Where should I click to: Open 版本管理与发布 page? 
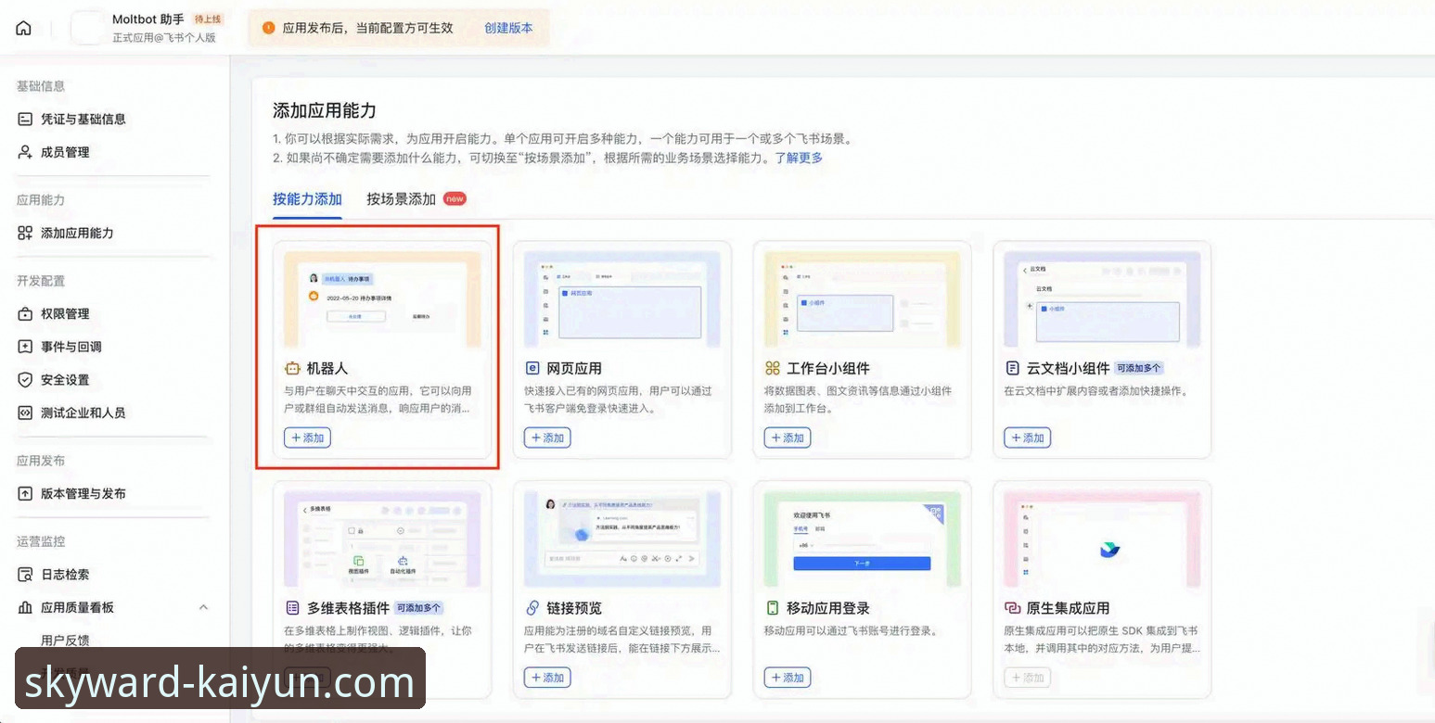tap(83, 493)
